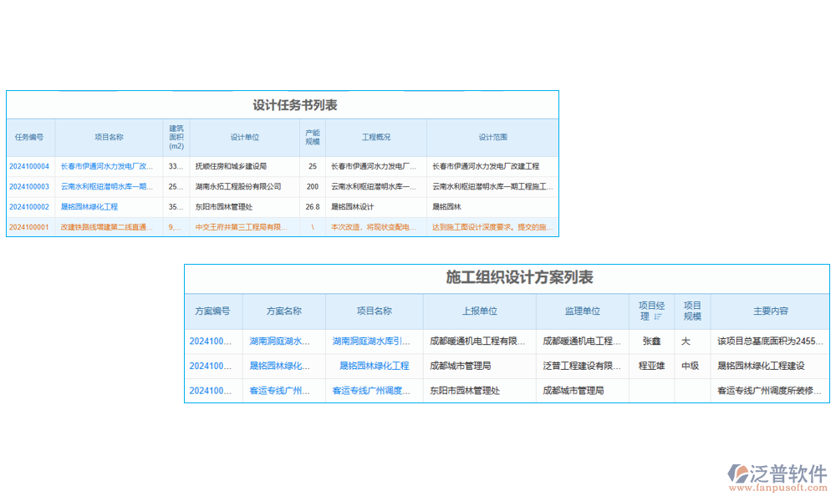The height and width of the screenshot is (501, 836).
Task: Click 晟铭园林绿化工程 in design task list
Action: (x=89, y=206)
